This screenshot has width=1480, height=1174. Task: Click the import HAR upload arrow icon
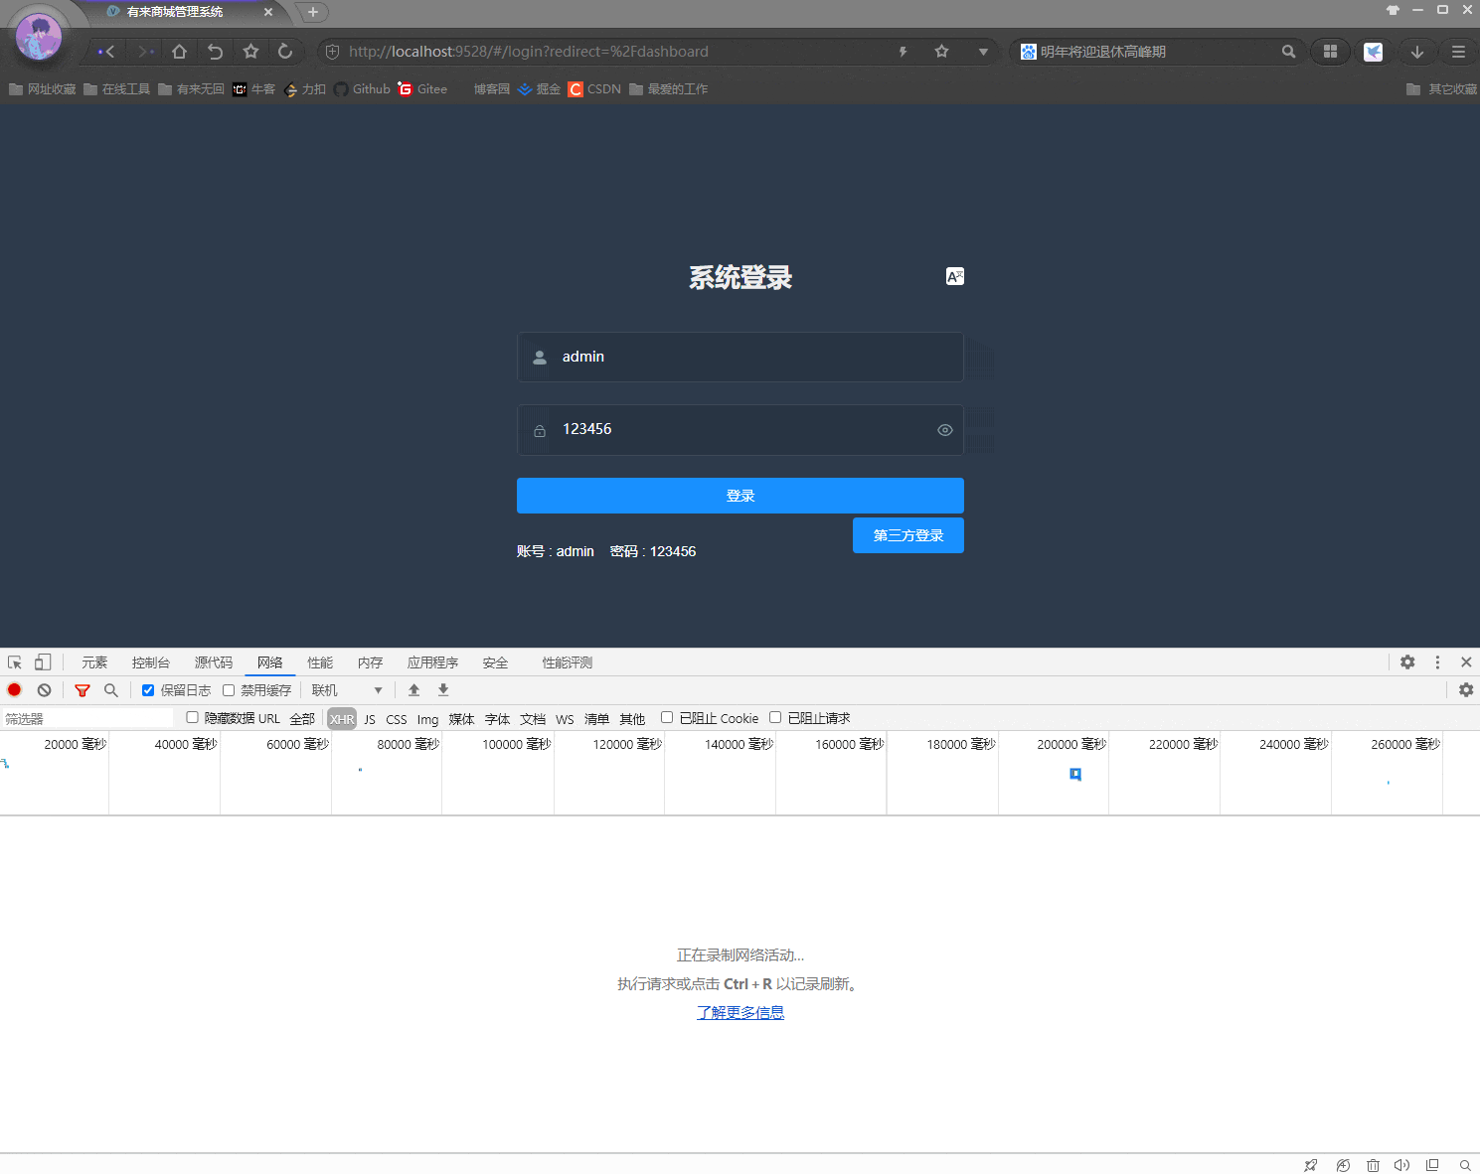pyautogui.click(x=414, y=690)
